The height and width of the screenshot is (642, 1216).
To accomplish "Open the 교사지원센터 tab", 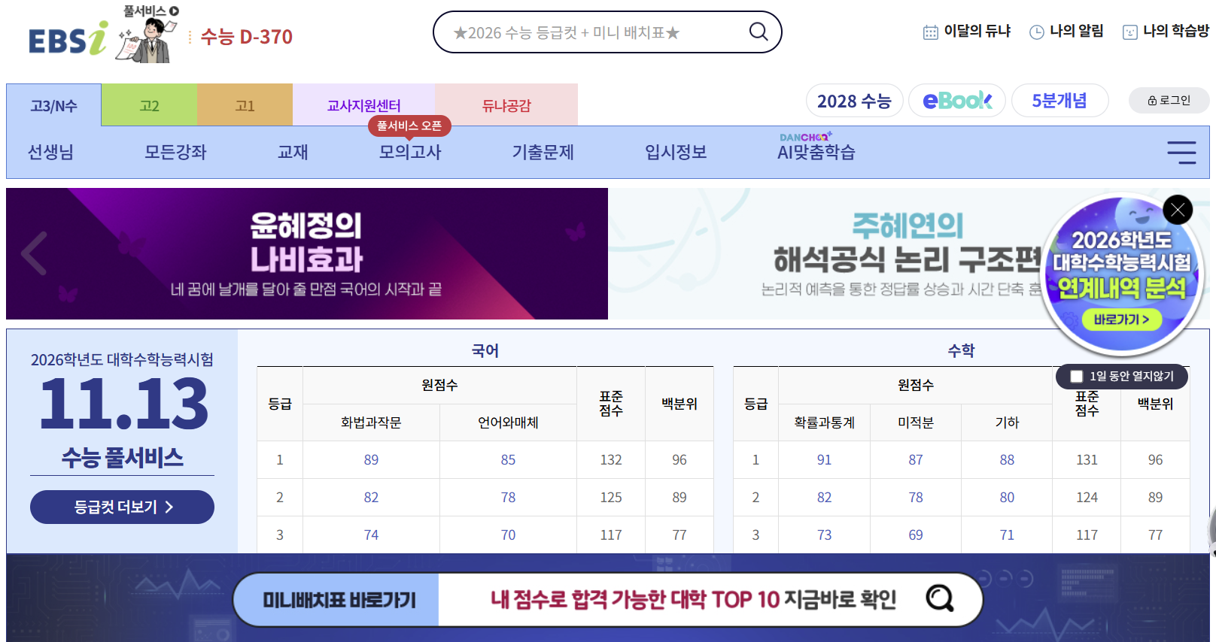I will tap(363, 105).
